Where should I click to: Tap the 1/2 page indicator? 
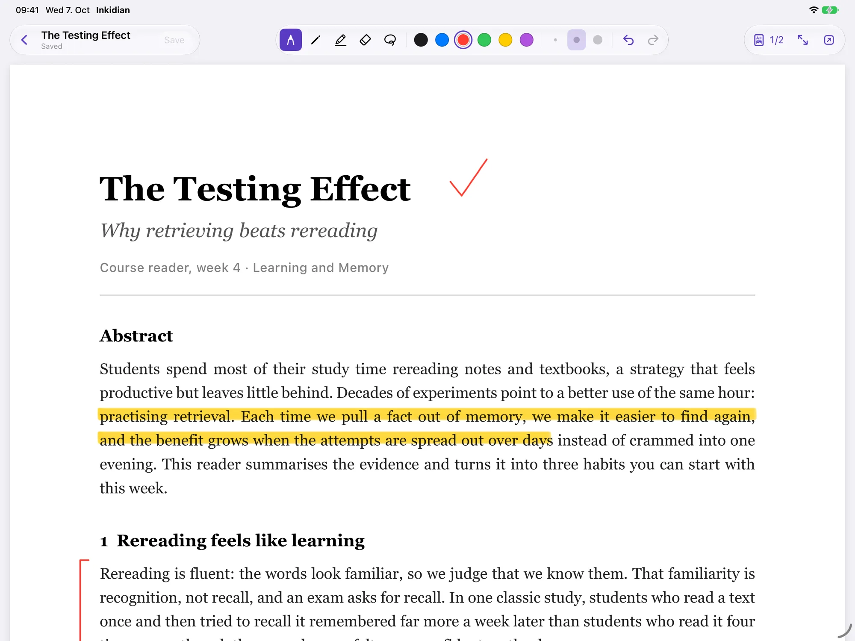(776, 40)
